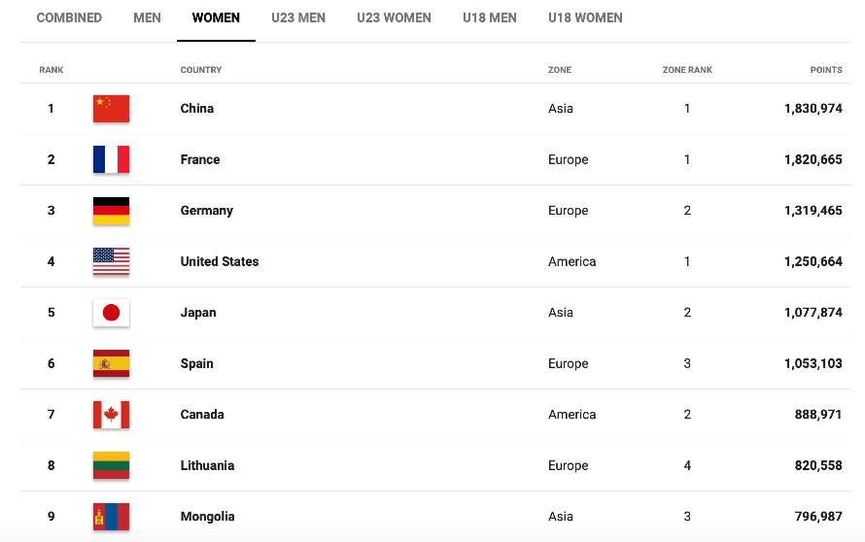Click the Points column header
Image resolution: width=865 pixels, height=542 pixels.
point(826,70)
